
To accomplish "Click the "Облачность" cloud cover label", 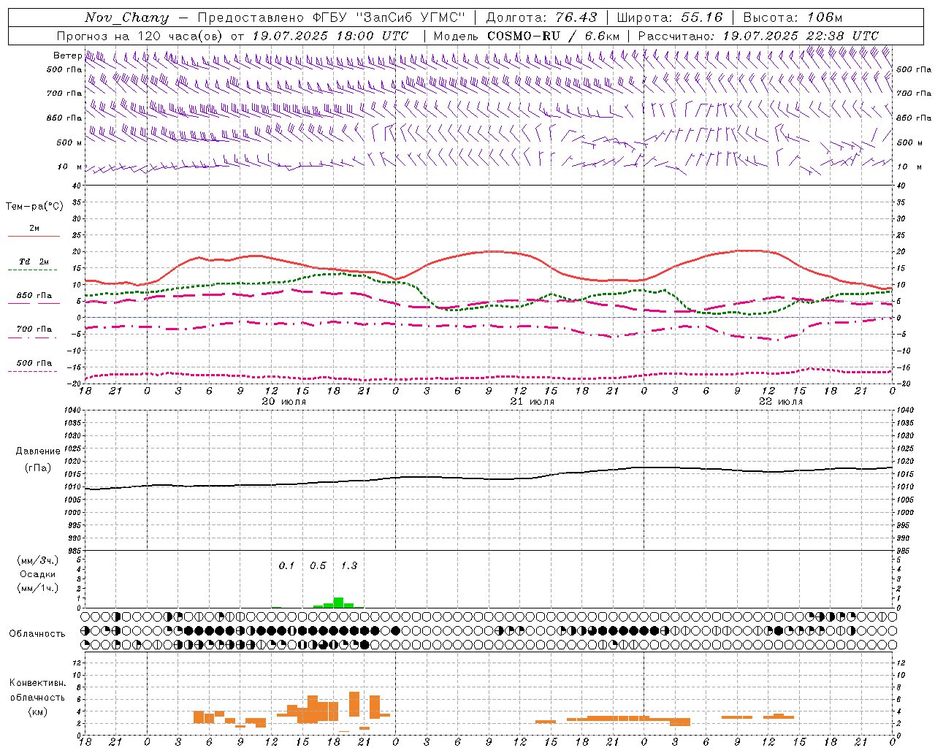I will tap(37, 633).
